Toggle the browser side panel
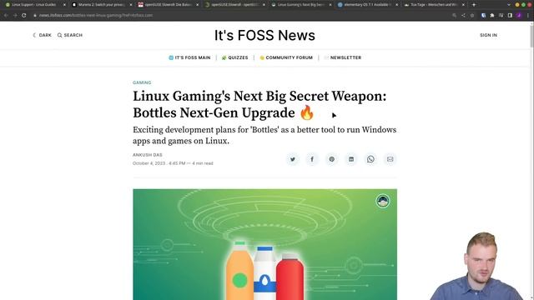534x300 pixels. [x=510, y=15]
